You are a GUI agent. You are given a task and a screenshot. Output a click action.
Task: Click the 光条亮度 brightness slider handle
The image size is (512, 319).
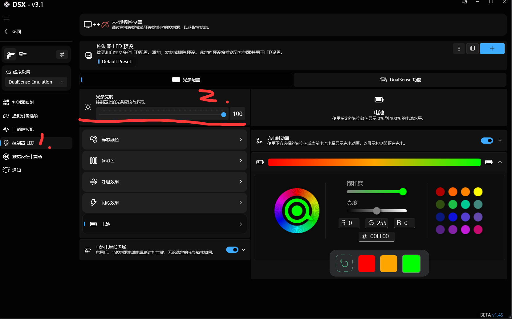(x=224, y=115)
